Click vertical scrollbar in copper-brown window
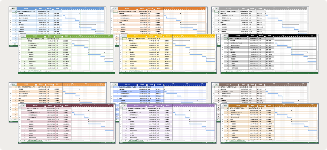This screenshot has width=327, height=150. [x=318, y=122]
